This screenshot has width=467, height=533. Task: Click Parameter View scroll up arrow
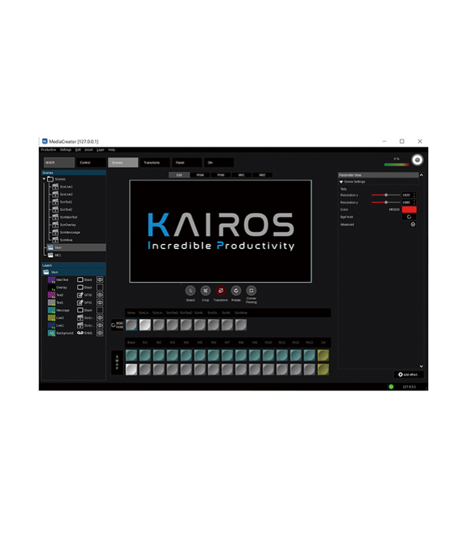pyautogui.click(x=421, y=175)
